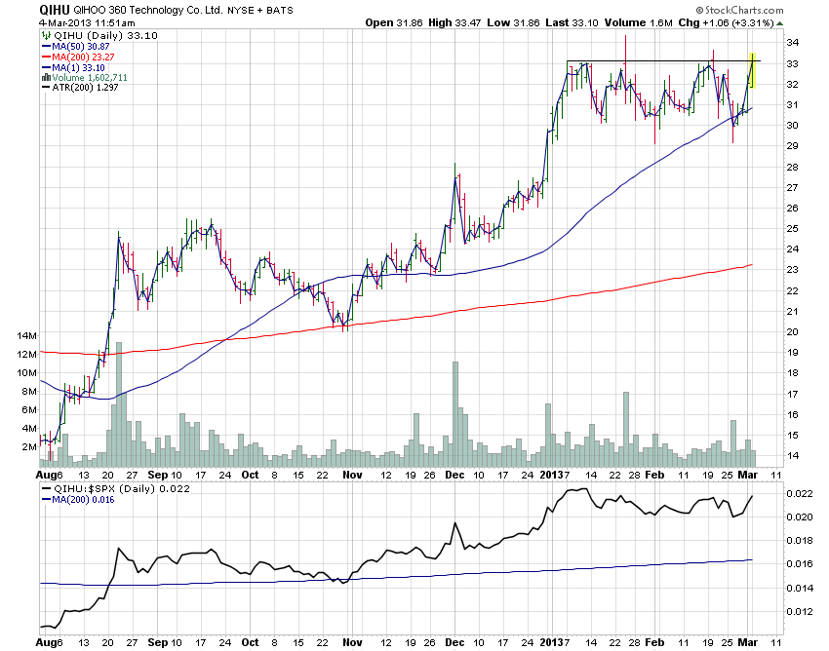Click the Low 31.86 value in the header
The height and width of the screenshot is (651, 829).
(x=513, y=22)
